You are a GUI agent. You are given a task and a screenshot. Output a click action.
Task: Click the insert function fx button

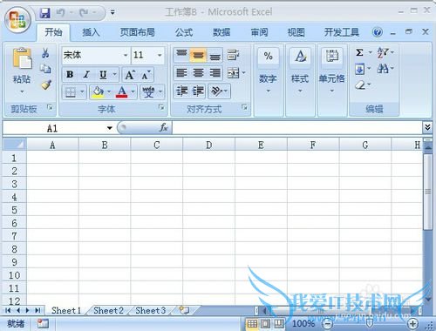click(x=163, y=127)
